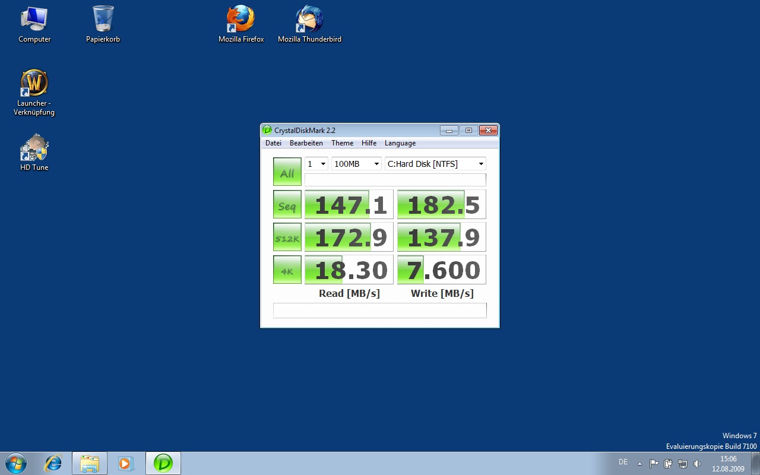
Task: Click the Read [MB/s] column label
Action: (x=349, y=293)
